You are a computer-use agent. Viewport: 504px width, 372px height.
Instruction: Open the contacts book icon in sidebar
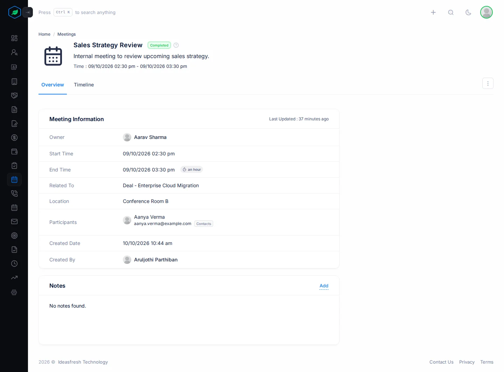point(14,67)
